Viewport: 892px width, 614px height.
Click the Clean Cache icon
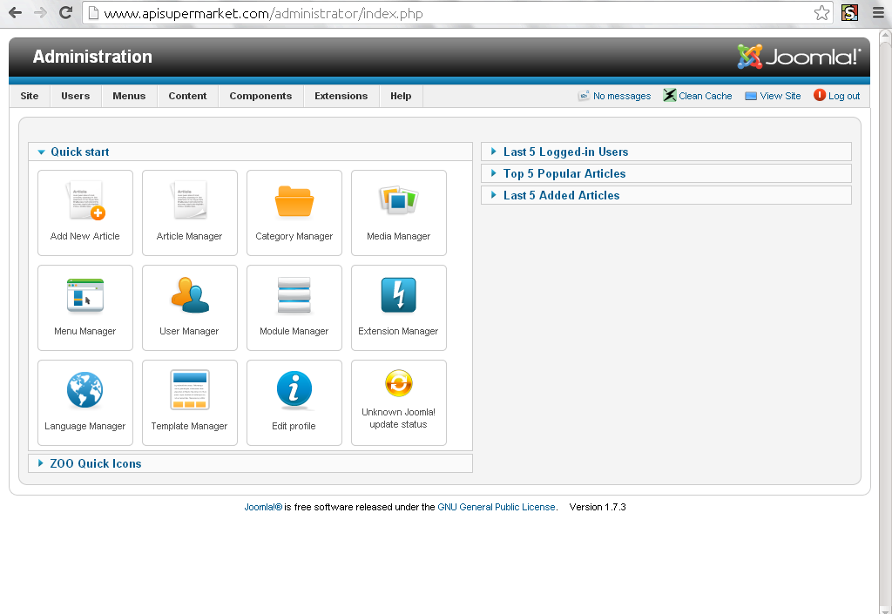(670, 96)
